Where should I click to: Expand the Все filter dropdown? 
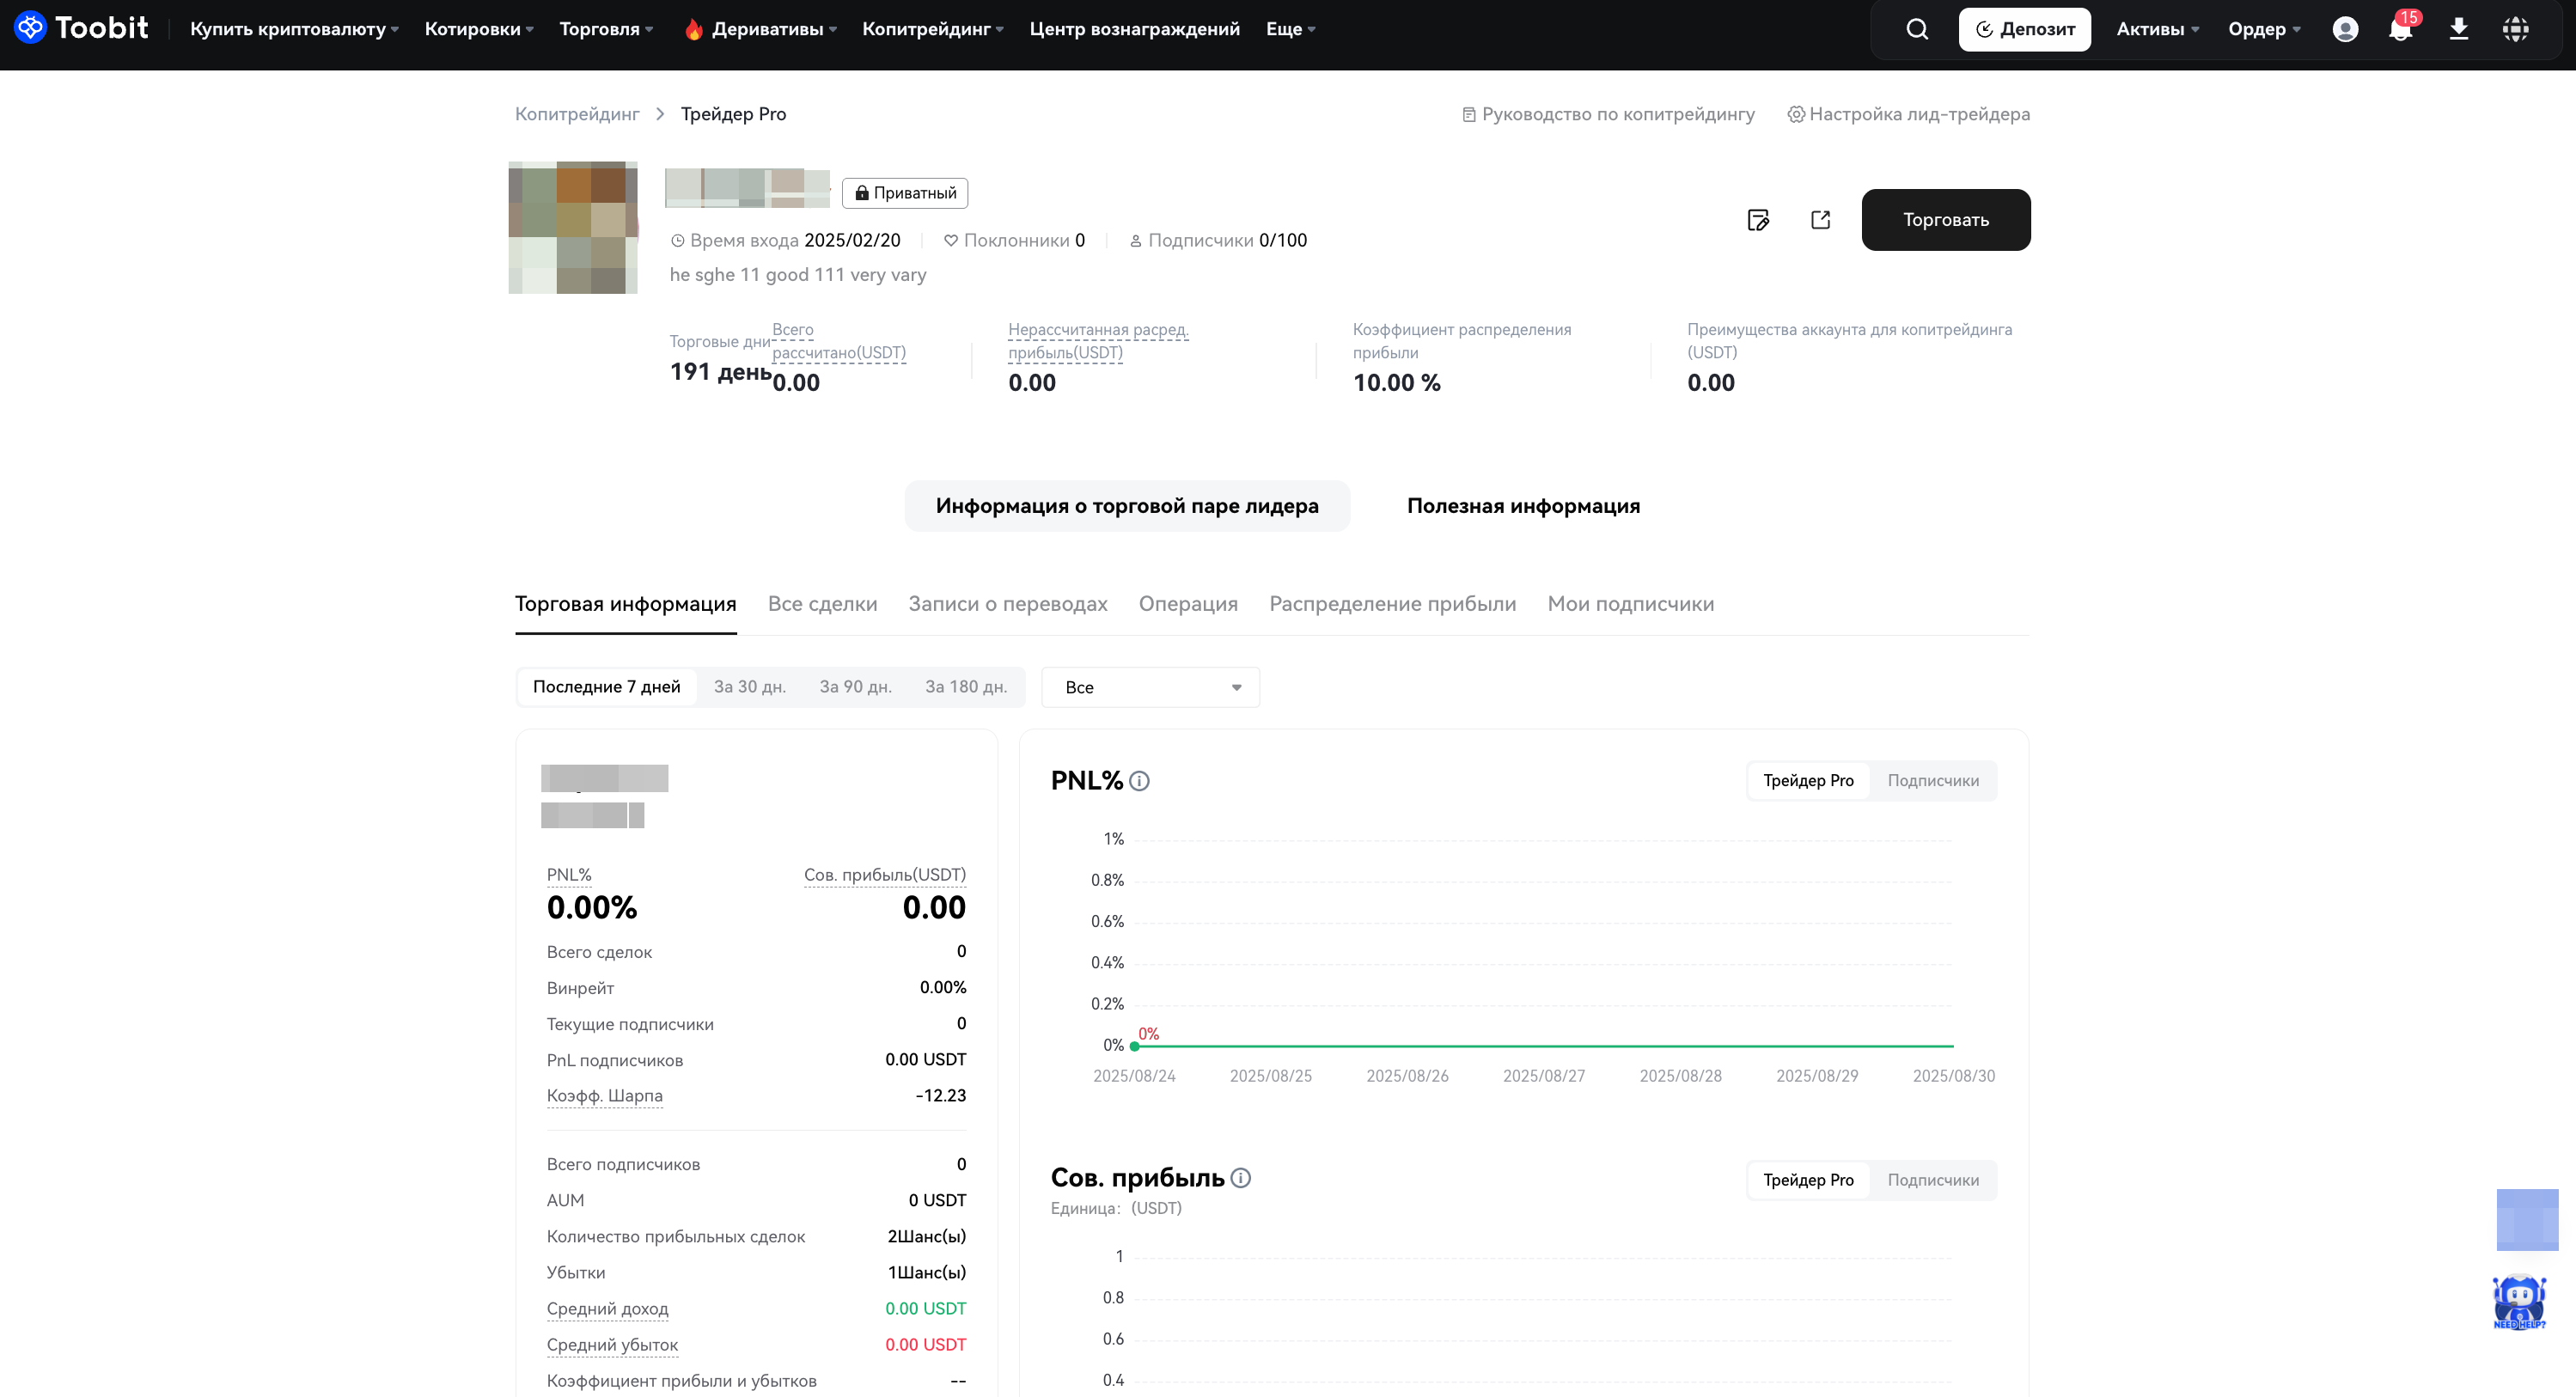click(1150, 688)
